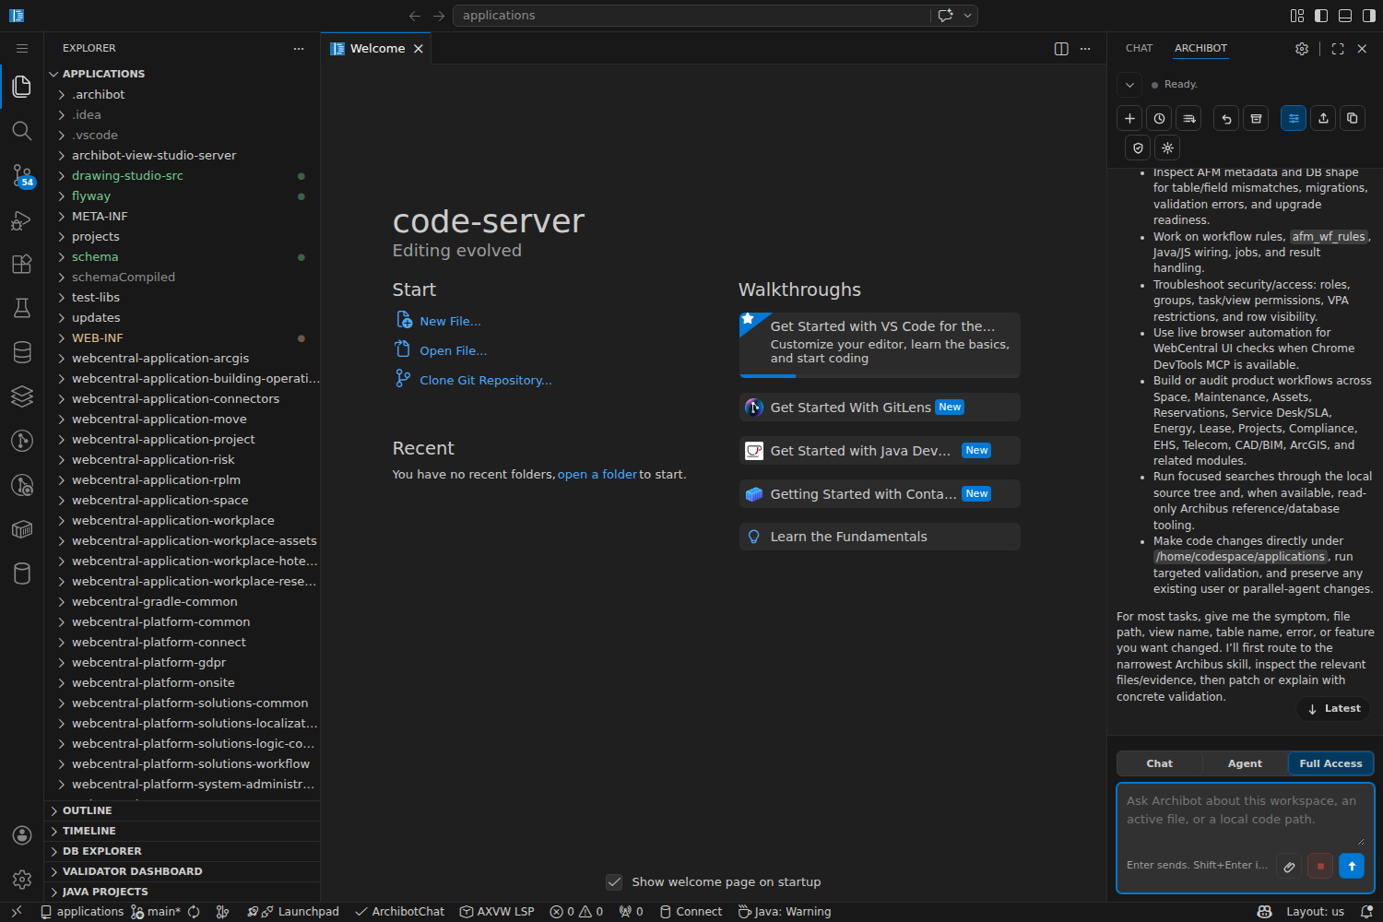Open Archibot panel settings gear
This screenshot has width=1383, height=922.
pos(1302,49)
